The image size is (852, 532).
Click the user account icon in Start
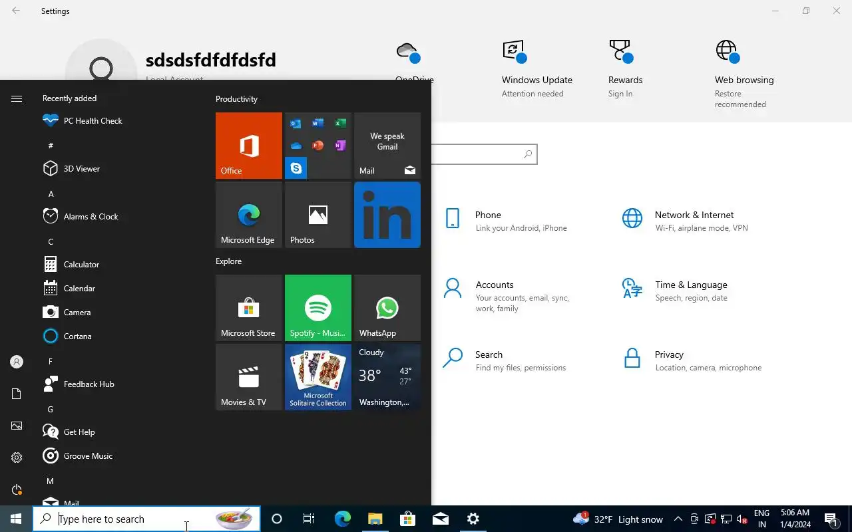(x=17, y=362)
